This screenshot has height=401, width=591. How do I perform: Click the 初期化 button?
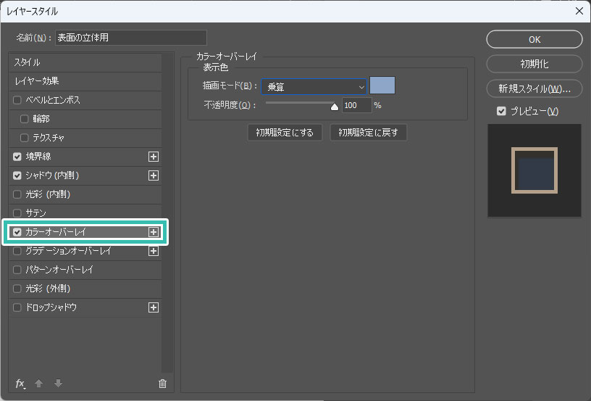click(534, 64)
